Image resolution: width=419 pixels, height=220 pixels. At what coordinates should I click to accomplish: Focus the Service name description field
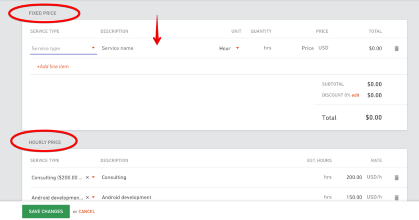coord(158,48)
